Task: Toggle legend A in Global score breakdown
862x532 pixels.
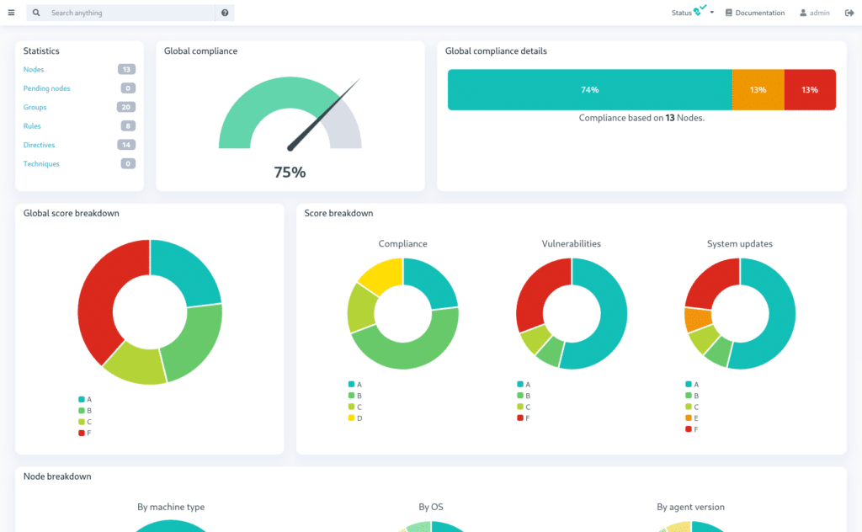Action: pyautogui.click(x=85, y=400)
